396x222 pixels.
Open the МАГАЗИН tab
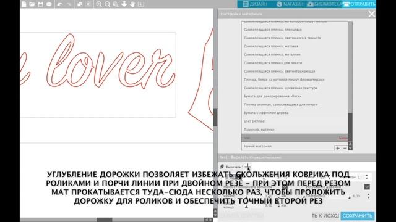290,4
